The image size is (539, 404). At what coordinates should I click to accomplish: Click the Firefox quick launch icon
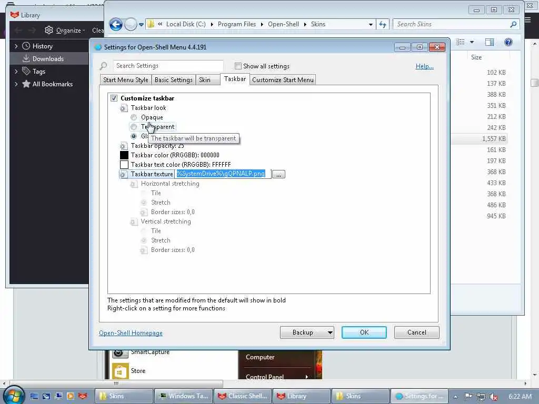click(x=83, y=396)
